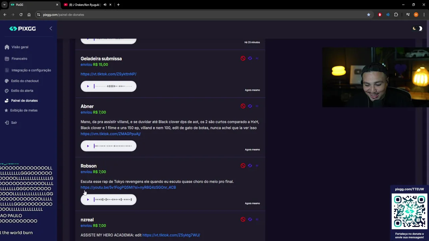Seek within Robson's audio waveform
The image size is (429, 241).
pyautogui.click(x=113, y=199)
